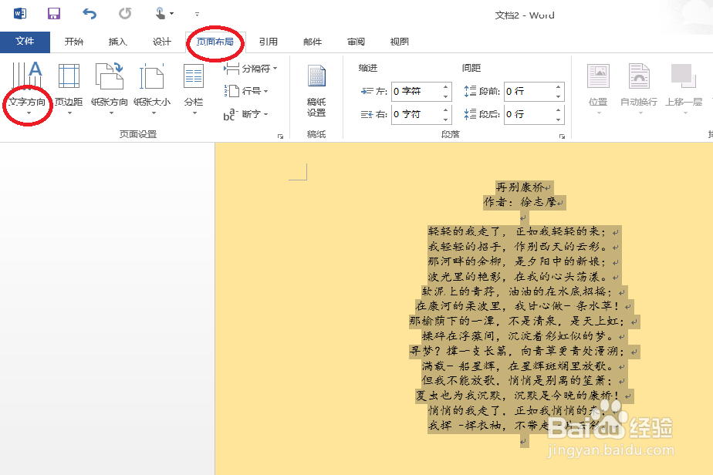Open the 纸张大小 paper size menu
Image resolution: width=713 pixels, height=475 pixels.
point(152,89)
